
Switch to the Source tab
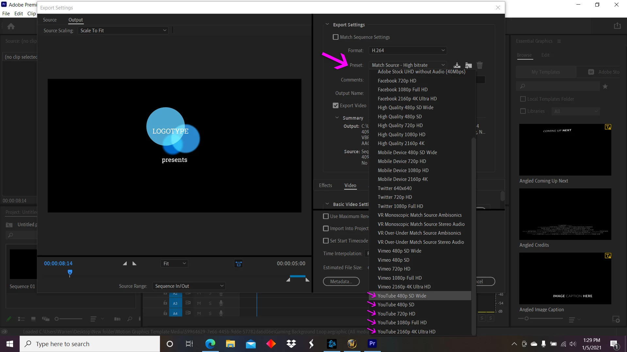pos(50,20)
